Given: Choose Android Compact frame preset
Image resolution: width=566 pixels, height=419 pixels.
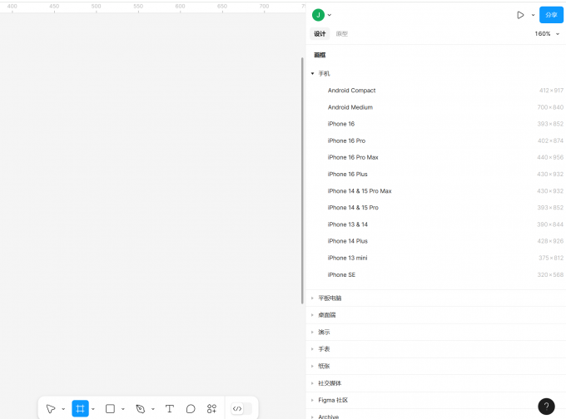Looking at the screenshot, I should click(x=435, y=90).
